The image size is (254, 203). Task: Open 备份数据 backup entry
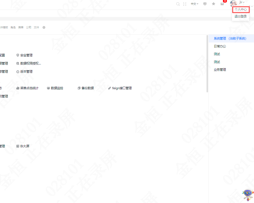(86, 88)
